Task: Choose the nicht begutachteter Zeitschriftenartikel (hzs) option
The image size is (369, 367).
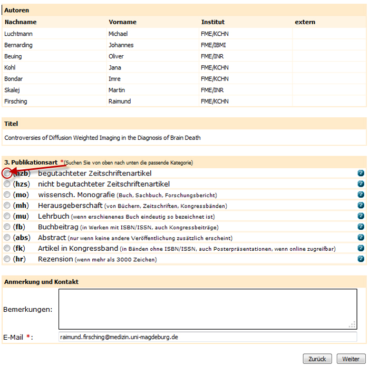Action: [7, 184]
